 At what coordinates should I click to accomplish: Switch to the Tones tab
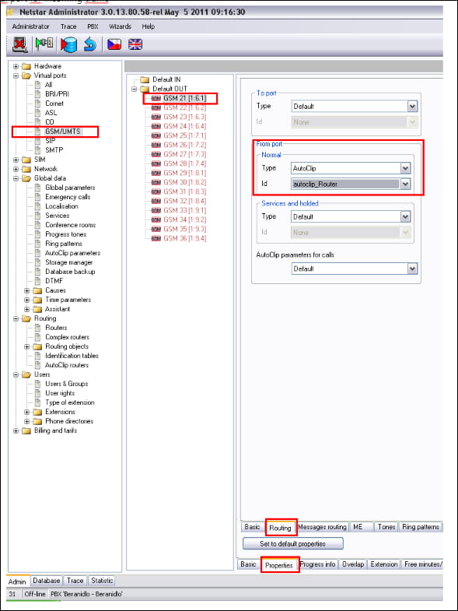click(386, 527)
